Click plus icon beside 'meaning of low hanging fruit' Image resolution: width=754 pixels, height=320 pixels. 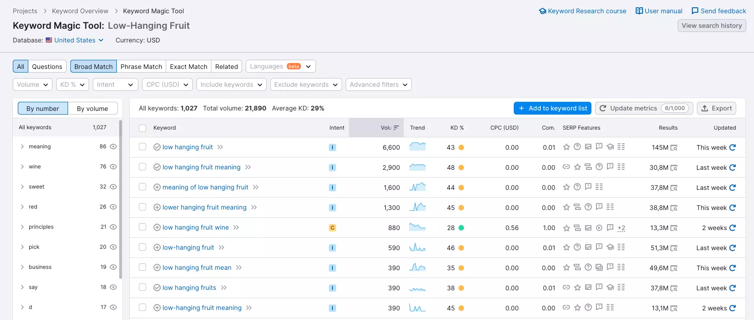(x=157, y=187)
